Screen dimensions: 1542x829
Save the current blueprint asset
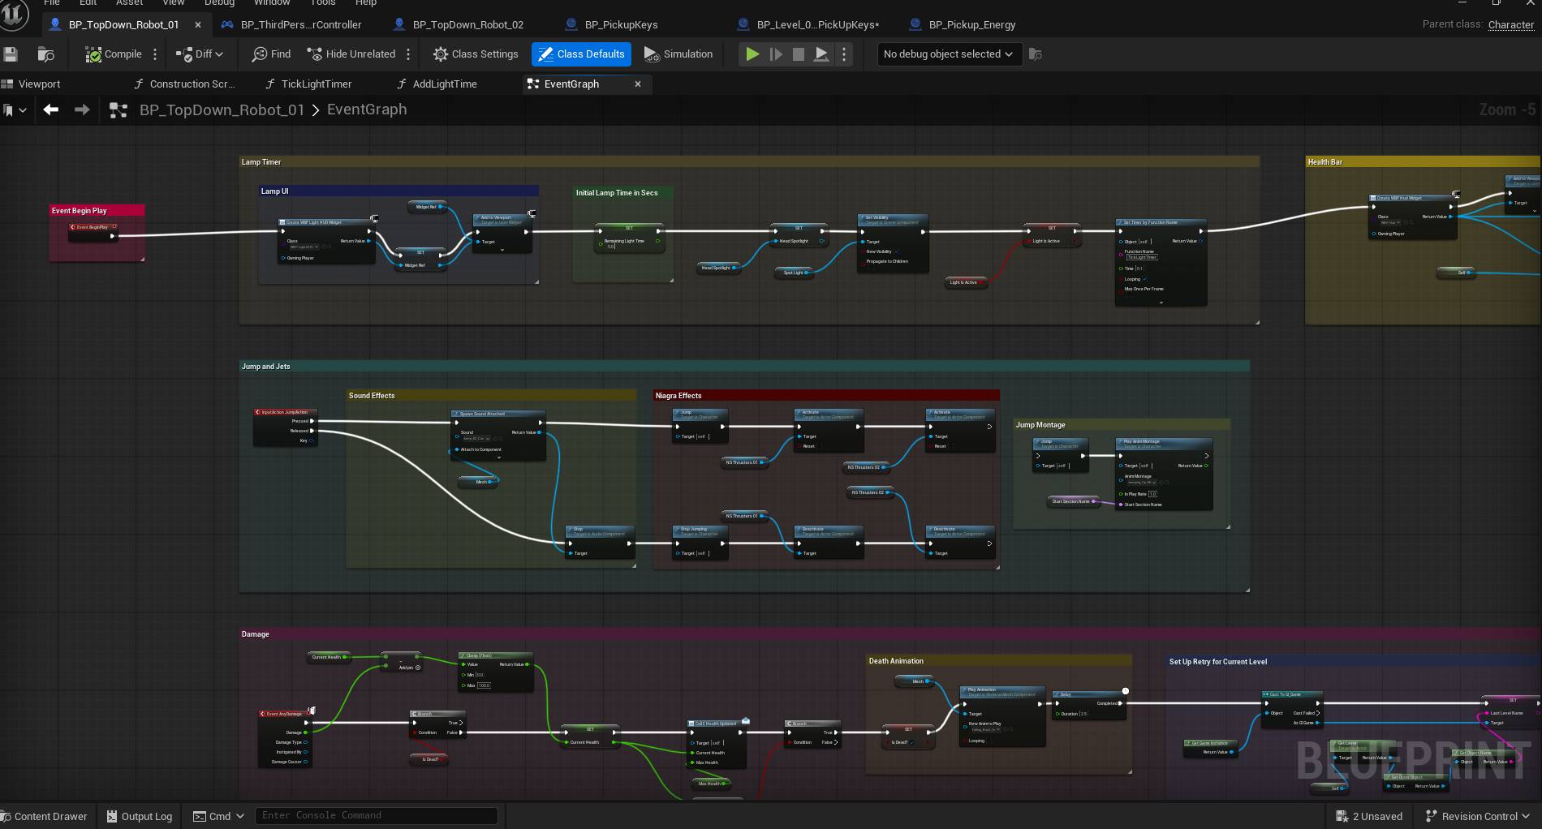coord(11,54)
